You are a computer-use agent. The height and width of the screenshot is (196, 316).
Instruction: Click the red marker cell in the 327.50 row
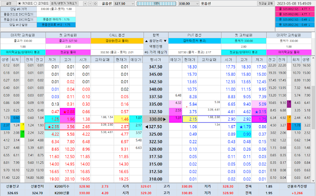pos(289,127)
